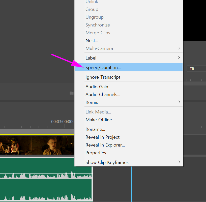The width and height of the screenshot is (206, 202).
Task: Click the lower green audio track waveform
Action: click(46, 190)
